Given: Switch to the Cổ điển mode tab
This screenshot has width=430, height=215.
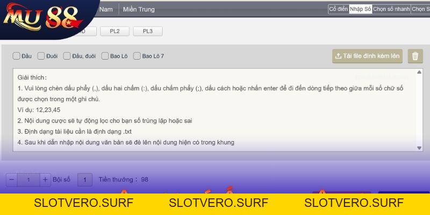Looking at the screenshot, I should click(339, 9).
